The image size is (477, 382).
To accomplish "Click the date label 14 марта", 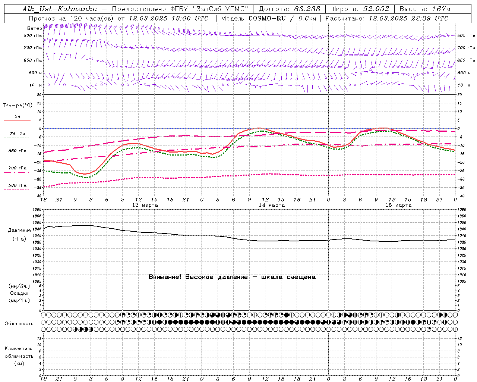I will pos(272,205).
